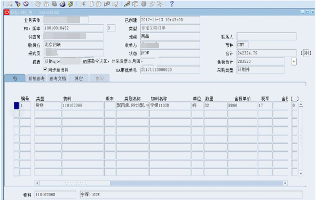Click the Print icon in toolbar
The height and width of the screenshot is (201, 316).
tap(62, 4)
